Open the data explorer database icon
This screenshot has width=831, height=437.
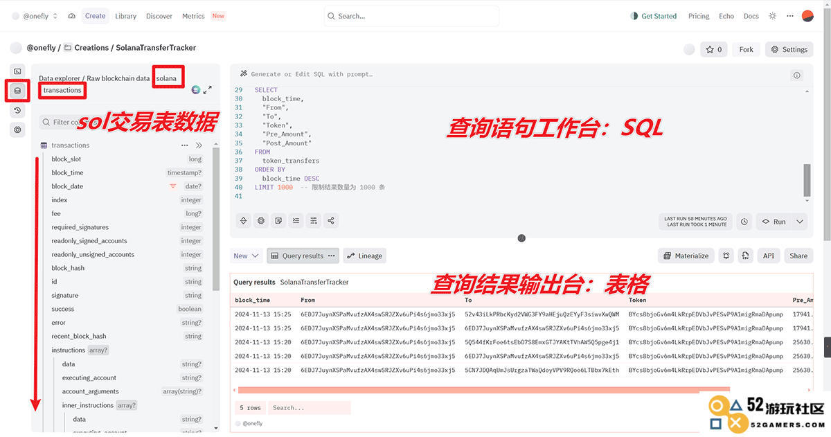pyautogui.click(x=18, y=91)
